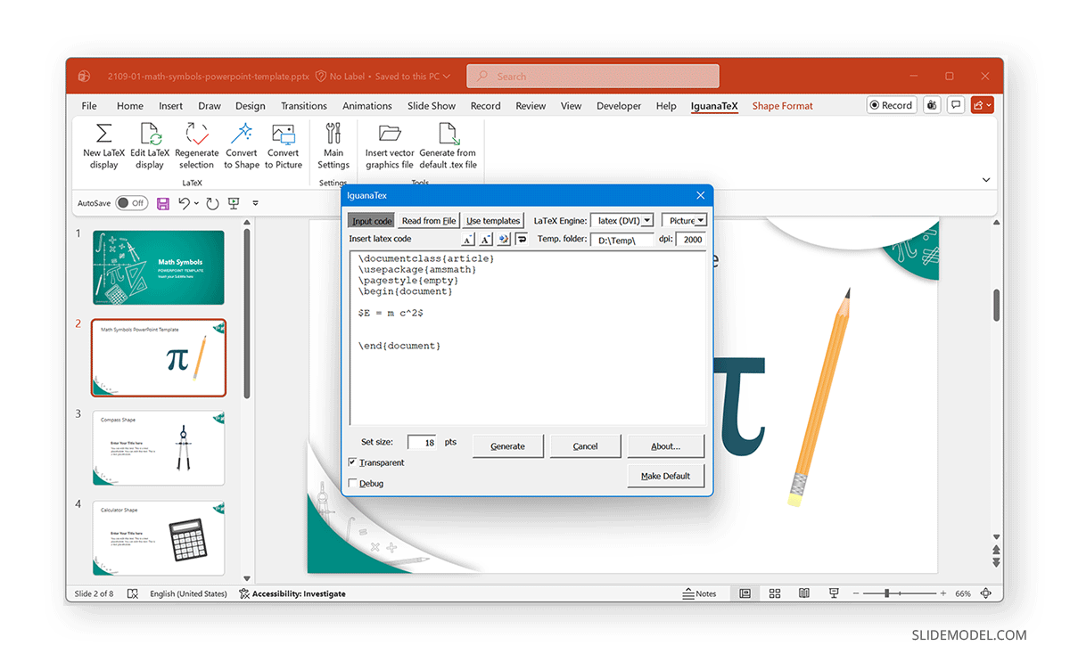Turn AutoSave on
The width and height of the screenshot is (1070, 662).
(131, 203)
